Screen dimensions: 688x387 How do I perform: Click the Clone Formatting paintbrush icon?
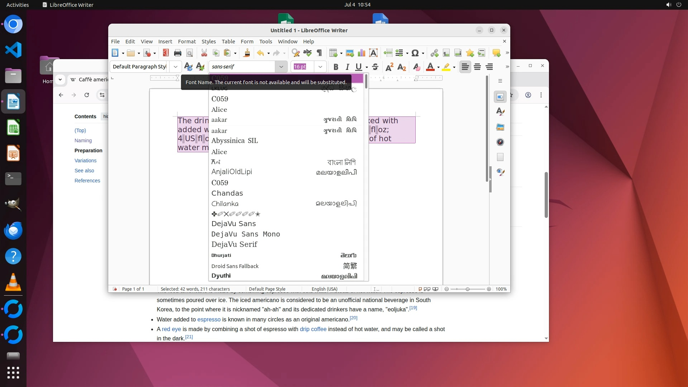tap(247, 53)
